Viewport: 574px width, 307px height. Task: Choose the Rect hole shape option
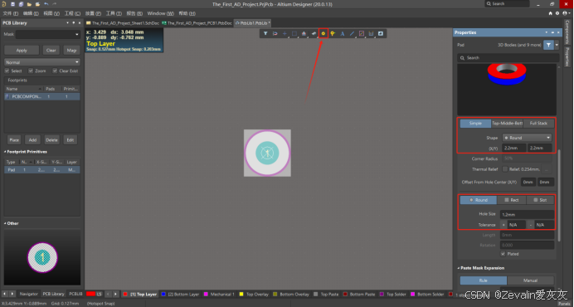(x=512, y=200)
